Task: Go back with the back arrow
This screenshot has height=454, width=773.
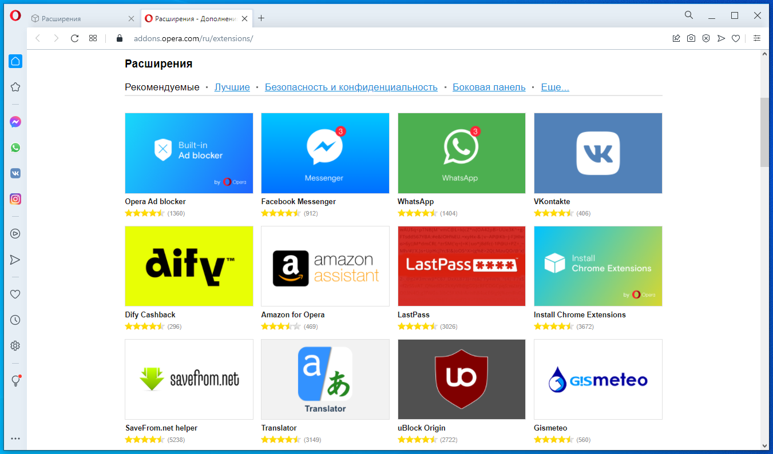Action: [38, 38]
